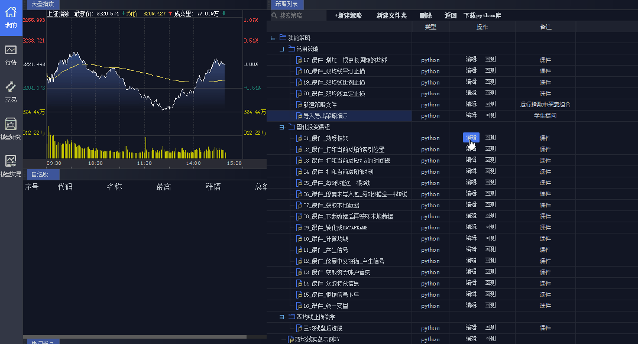Viewport: 638px width, 344px height.
Task: Collapse the 我的策略 root tree node
Action: pyautogui.click(x=273, y=38)
